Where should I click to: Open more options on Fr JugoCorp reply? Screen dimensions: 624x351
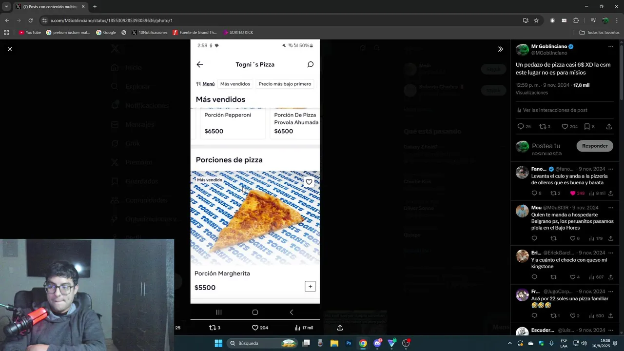point(610,292)
